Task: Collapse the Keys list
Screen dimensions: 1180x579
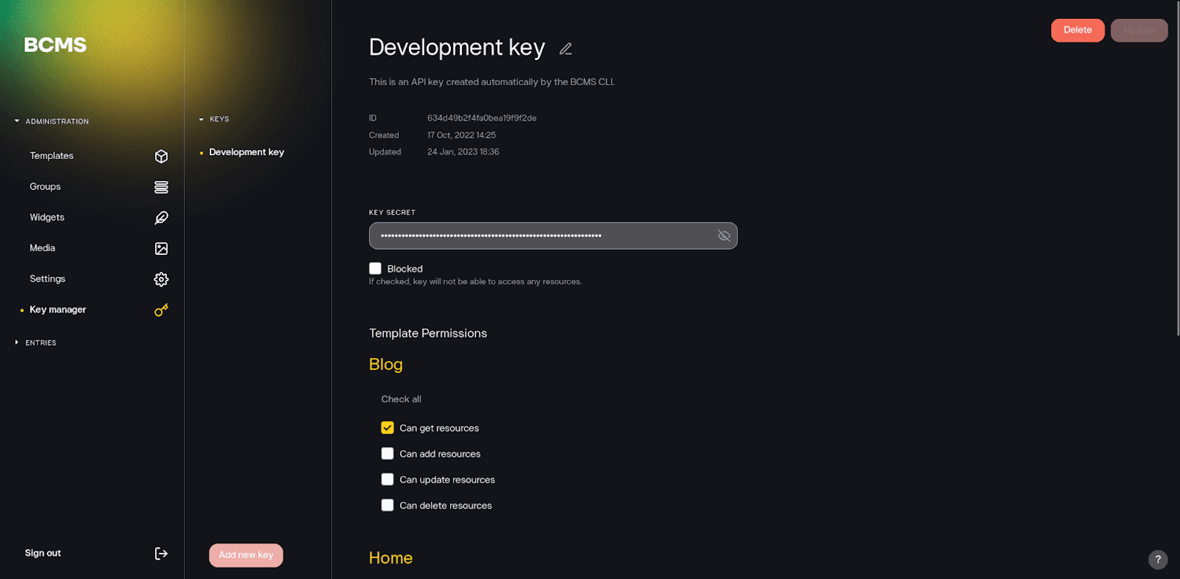Action: click(201, 119)
